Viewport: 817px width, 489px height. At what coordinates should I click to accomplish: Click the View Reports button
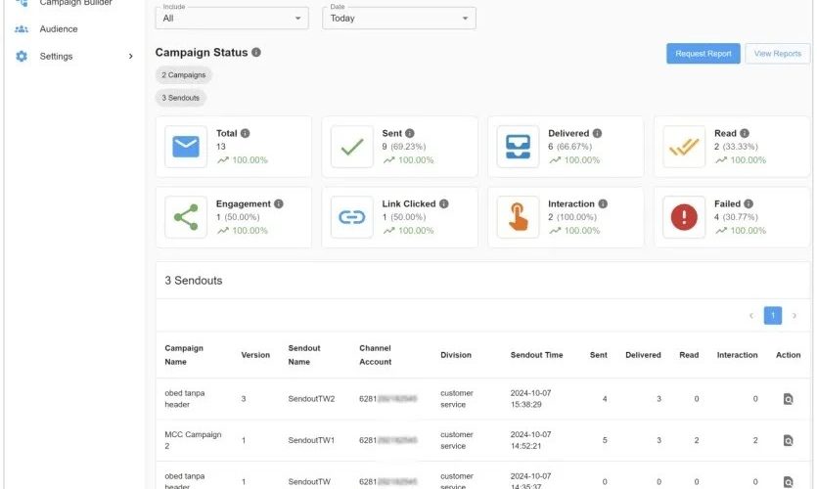778,54
